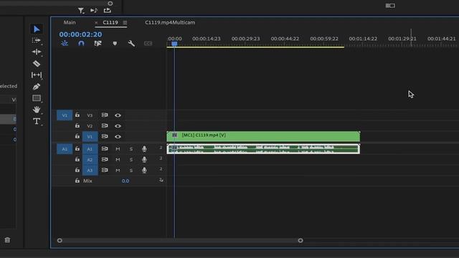
Task: Click the automate to sequence icon
Action: point(94,11)
